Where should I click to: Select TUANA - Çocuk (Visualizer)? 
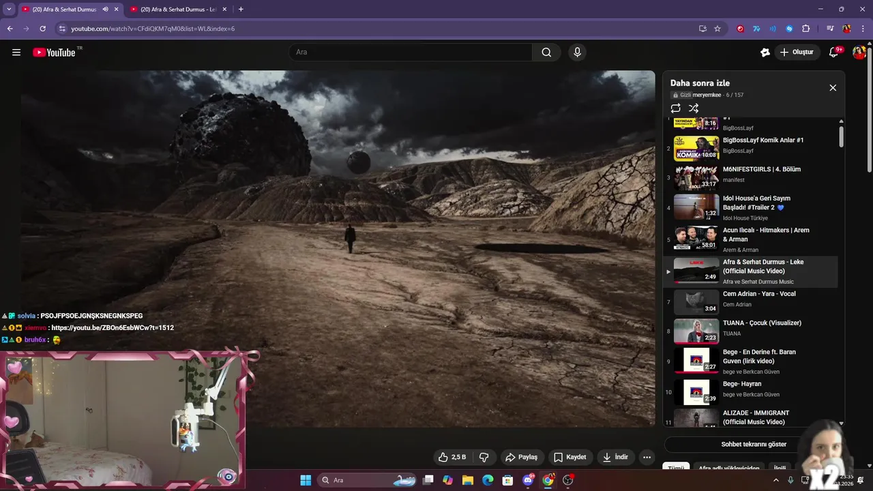pyautogui.click(x=750, y=331)
